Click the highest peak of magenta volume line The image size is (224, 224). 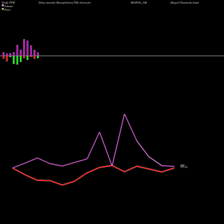pos(125,114)
